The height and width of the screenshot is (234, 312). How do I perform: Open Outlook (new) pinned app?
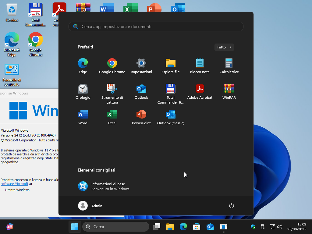[141, 92]
